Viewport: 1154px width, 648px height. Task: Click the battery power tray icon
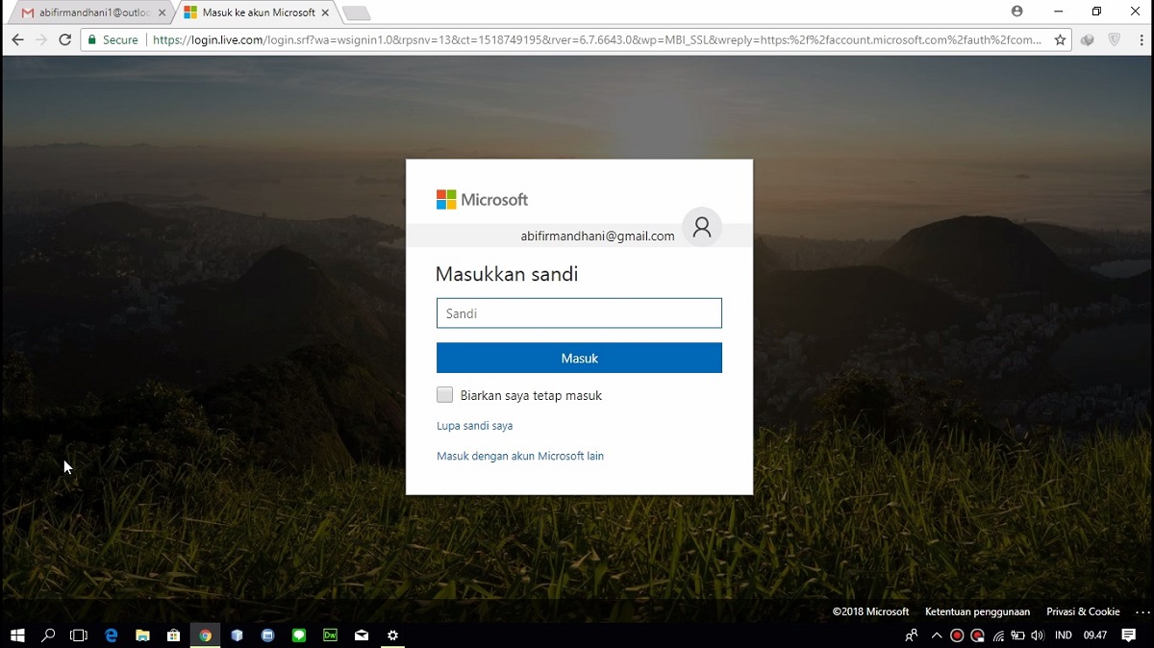(1017, 636)
